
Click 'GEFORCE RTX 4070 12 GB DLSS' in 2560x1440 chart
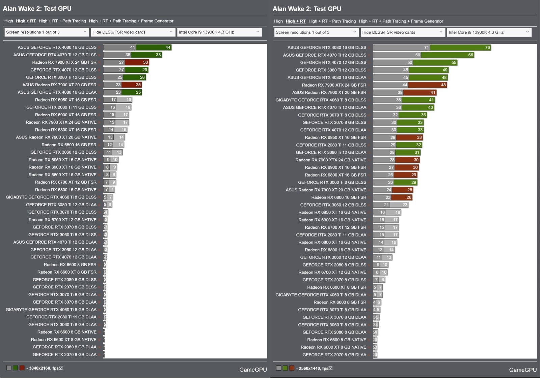point(333,63)
